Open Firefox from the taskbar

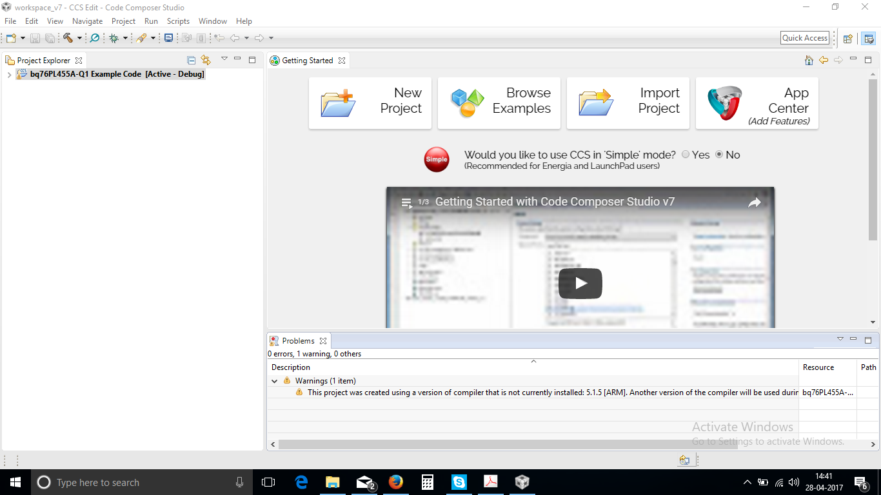[x=395, y=482]
